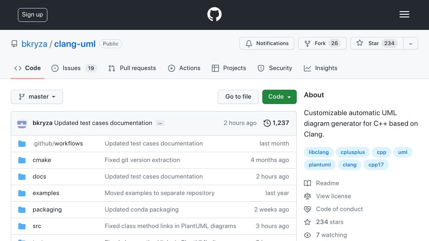Select the cpp17 topic tag

376,165
